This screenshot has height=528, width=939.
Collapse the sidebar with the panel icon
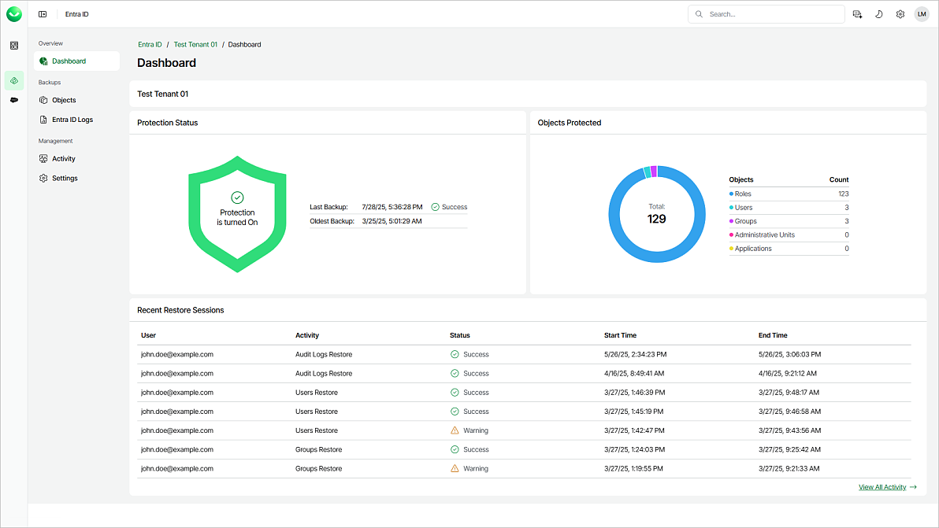pyautogui.click(x=43, y=14)
